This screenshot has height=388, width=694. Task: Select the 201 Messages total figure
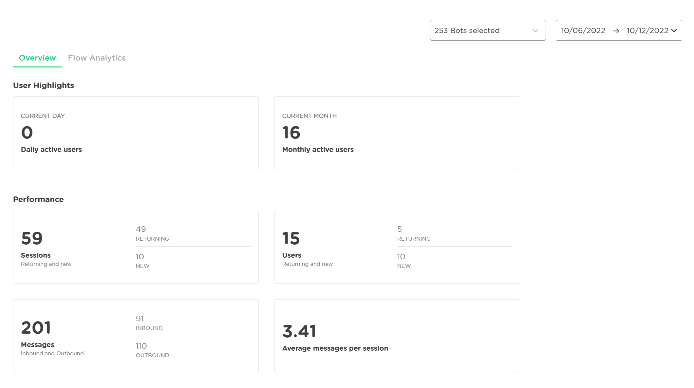click(x=36, y=328)
